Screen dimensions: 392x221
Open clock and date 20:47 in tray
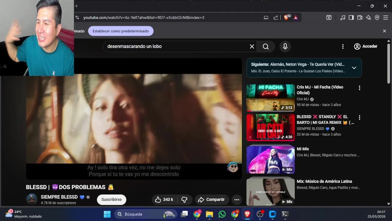tap(376, 214)
